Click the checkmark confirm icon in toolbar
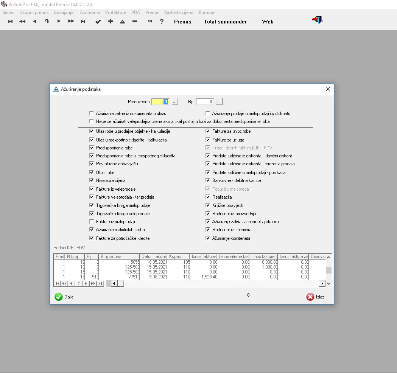 pos(98,22)
